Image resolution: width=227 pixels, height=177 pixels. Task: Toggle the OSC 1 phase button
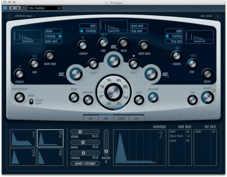[53, 31]
